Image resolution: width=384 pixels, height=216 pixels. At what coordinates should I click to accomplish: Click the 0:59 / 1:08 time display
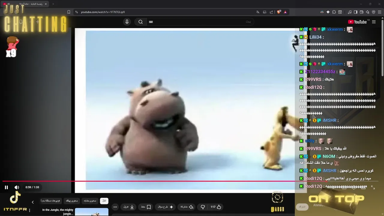coord(32,187)
